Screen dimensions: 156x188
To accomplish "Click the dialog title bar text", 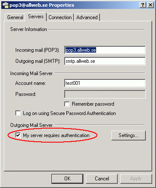I will 42,5.
